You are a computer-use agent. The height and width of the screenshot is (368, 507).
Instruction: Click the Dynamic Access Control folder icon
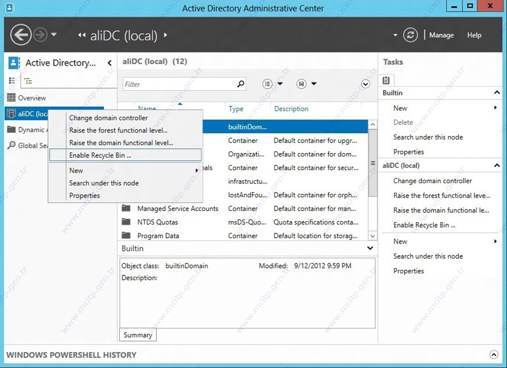coord(11,130)
